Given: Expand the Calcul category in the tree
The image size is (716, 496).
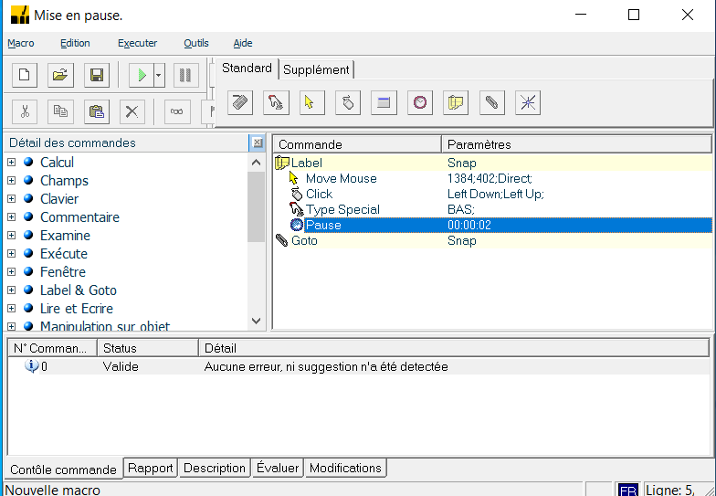Looking at the screenshot, I should 12,163.
